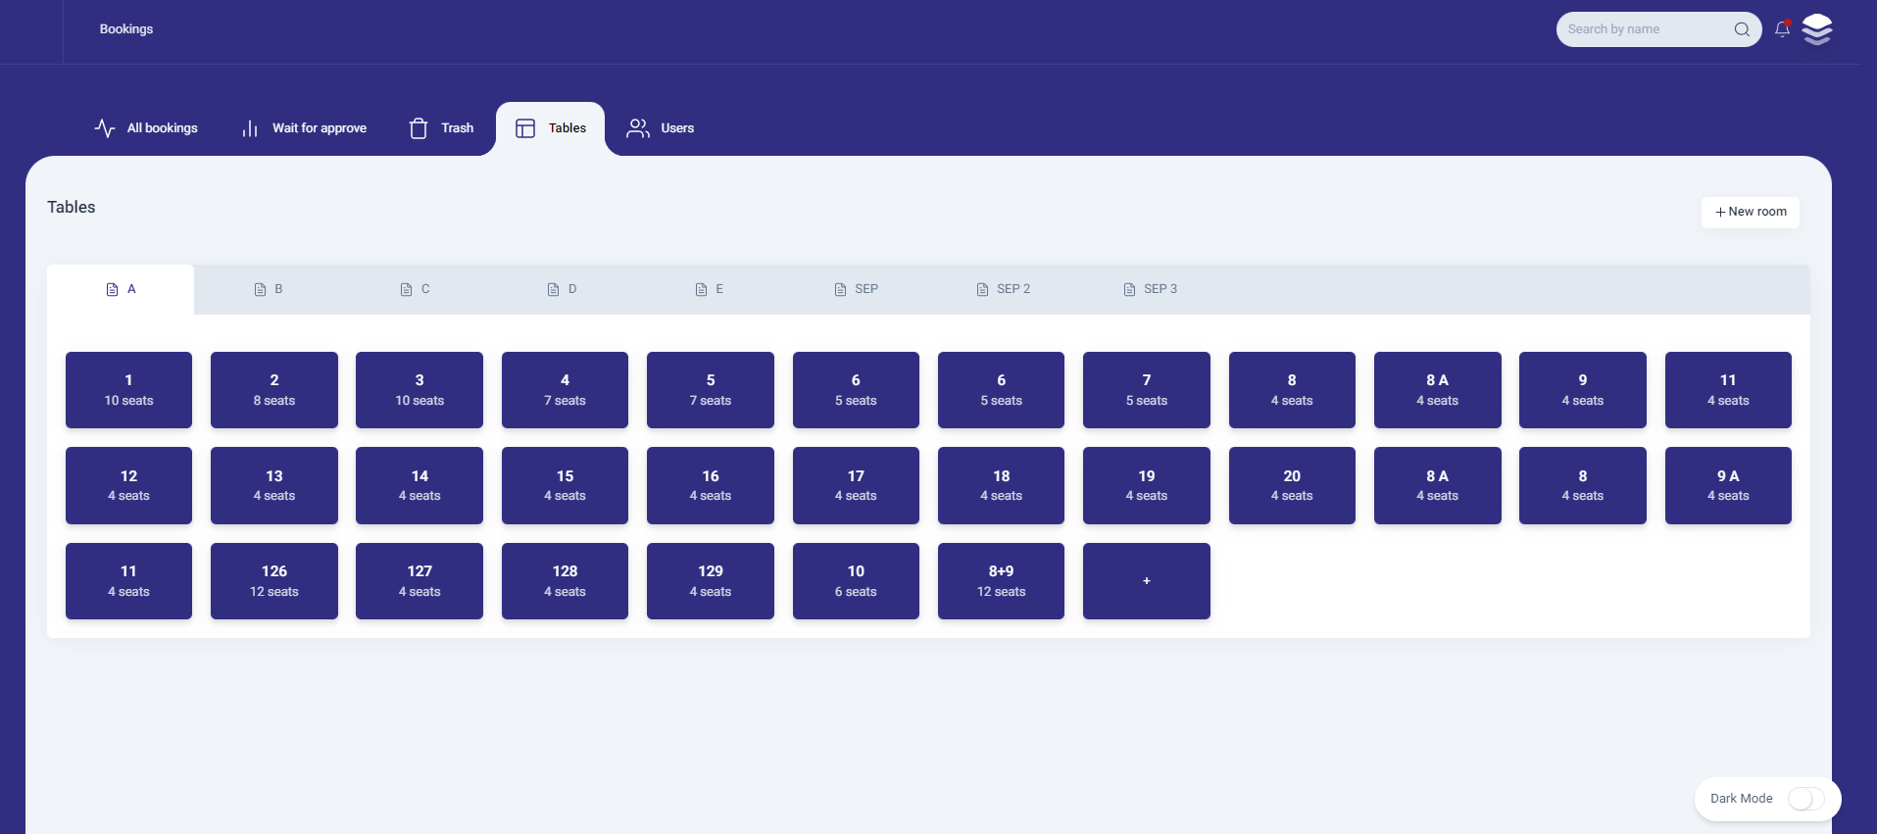Add a new table with plus tile
The height and width of the screenshot is (834, 1877).
[1146, 581]
